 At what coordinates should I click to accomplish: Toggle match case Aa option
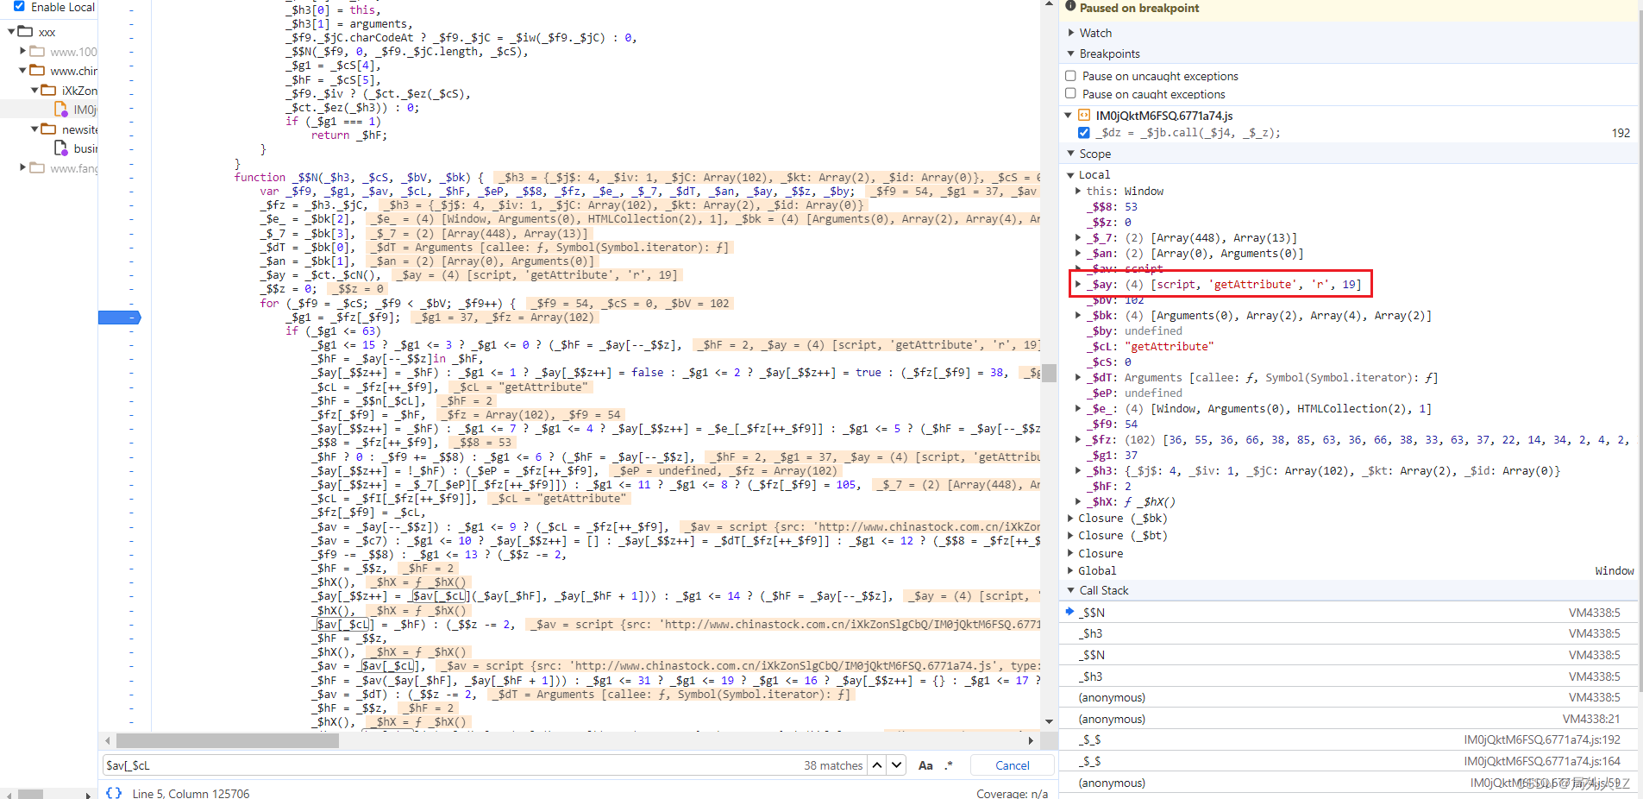(925, 765)
